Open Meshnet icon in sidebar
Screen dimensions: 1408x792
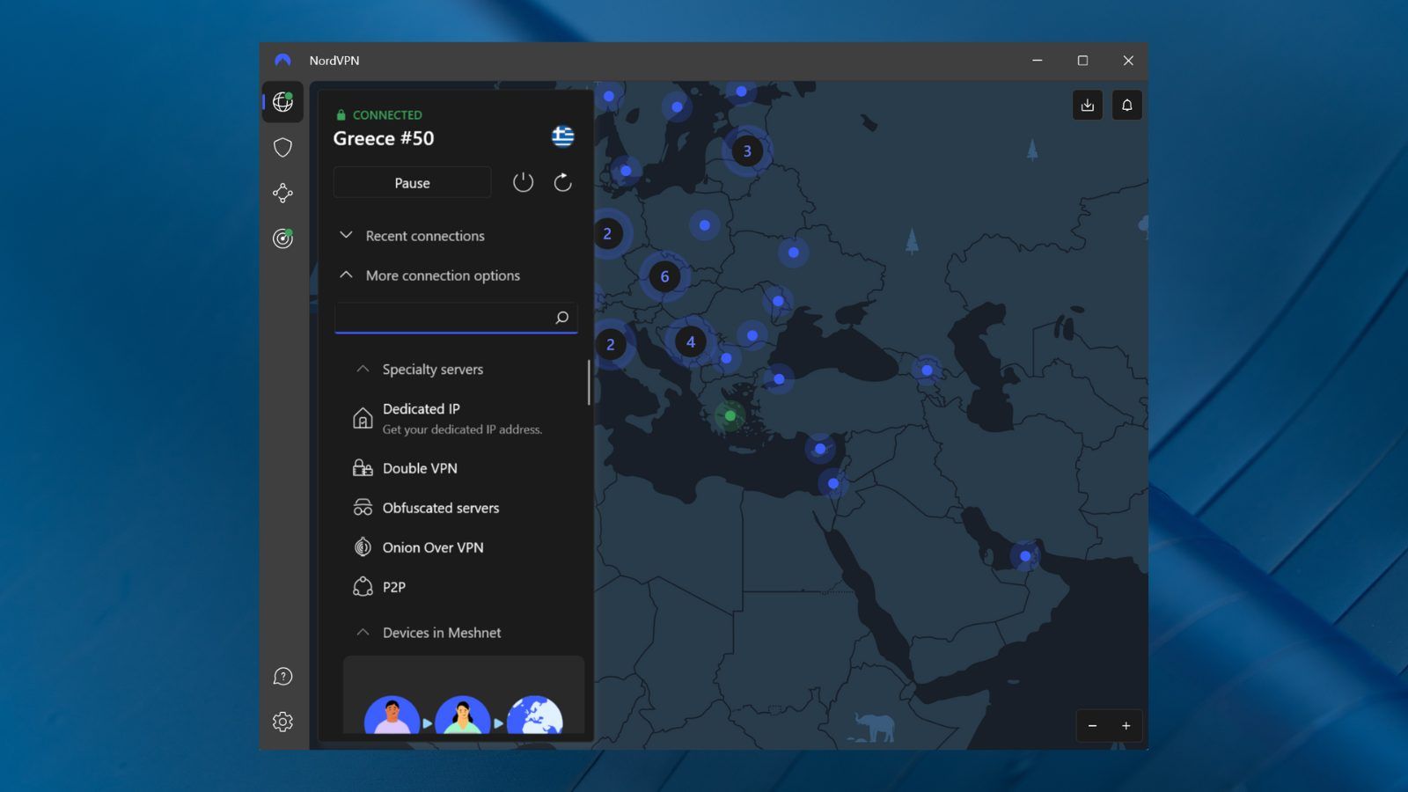pyautogui.click(x=282, y=193)
